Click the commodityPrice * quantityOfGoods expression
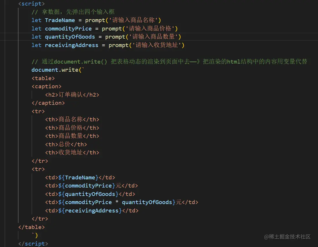 pyautogui.click(x=118, y=202)
